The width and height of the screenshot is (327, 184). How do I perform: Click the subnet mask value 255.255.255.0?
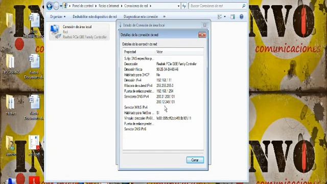click(165, 86)
